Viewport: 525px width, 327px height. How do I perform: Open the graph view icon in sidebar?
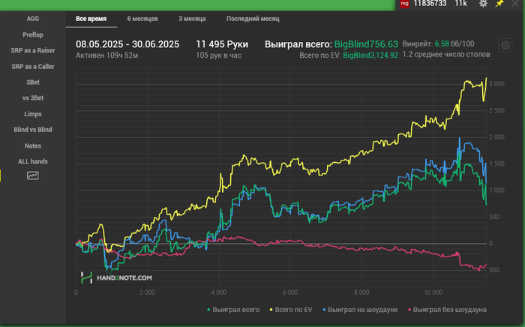coord(33,175)
